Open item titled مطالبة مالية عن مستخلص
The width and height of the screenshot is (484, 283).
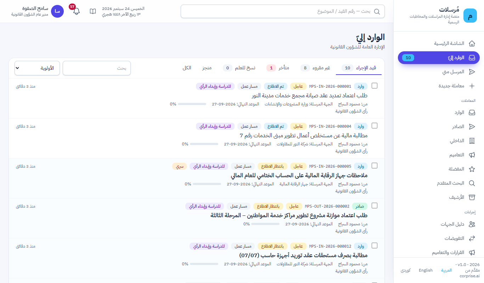pyautogui.click(x=304, y=135)
